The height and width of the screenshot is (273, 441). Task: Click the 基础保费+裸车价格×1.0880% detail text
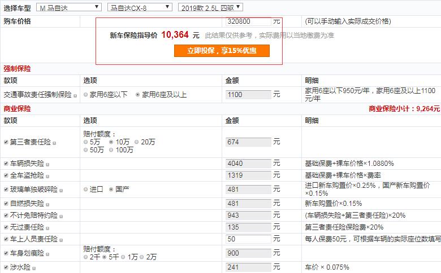pyautogui.click(x=349, y=164)
